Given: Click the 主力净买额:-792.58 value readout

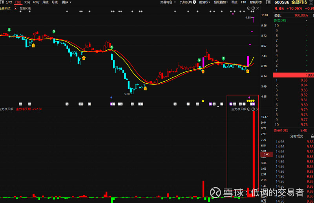Looking at the screenshot, I should click(x=29, y=109).
